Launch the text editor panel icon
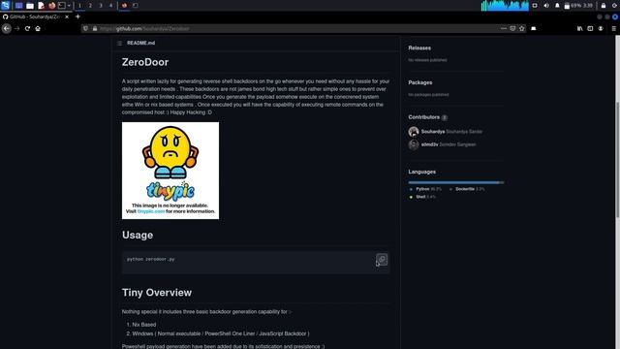Image resolution: width=620 pixels, height=349 pixels. point(41,6)
